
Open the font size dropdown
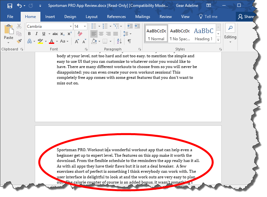tap(85, 27)
